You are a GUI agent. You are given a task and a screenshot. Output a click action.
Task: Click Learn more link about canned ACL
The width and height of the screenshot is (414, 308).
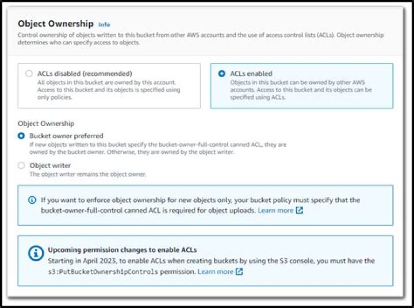(x=275, y=211)
